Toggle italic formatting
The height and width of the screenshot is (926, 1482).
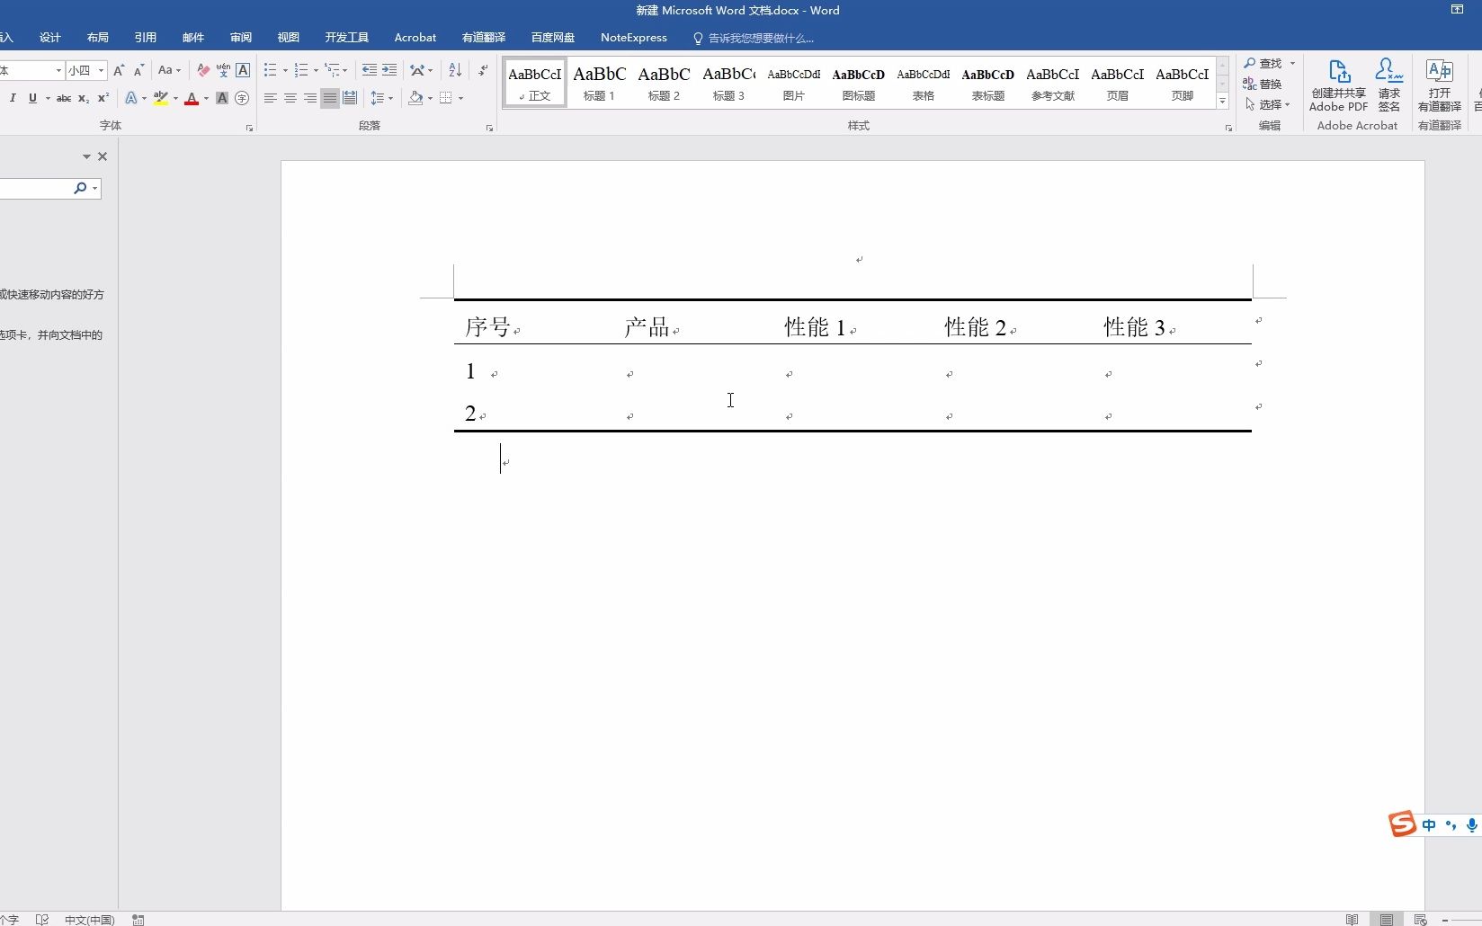click(13, 98)
